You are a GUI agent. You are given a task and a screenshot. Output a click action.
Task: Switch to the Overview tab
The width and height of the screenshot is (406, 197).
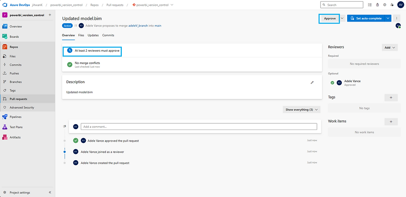click(68, 36)
